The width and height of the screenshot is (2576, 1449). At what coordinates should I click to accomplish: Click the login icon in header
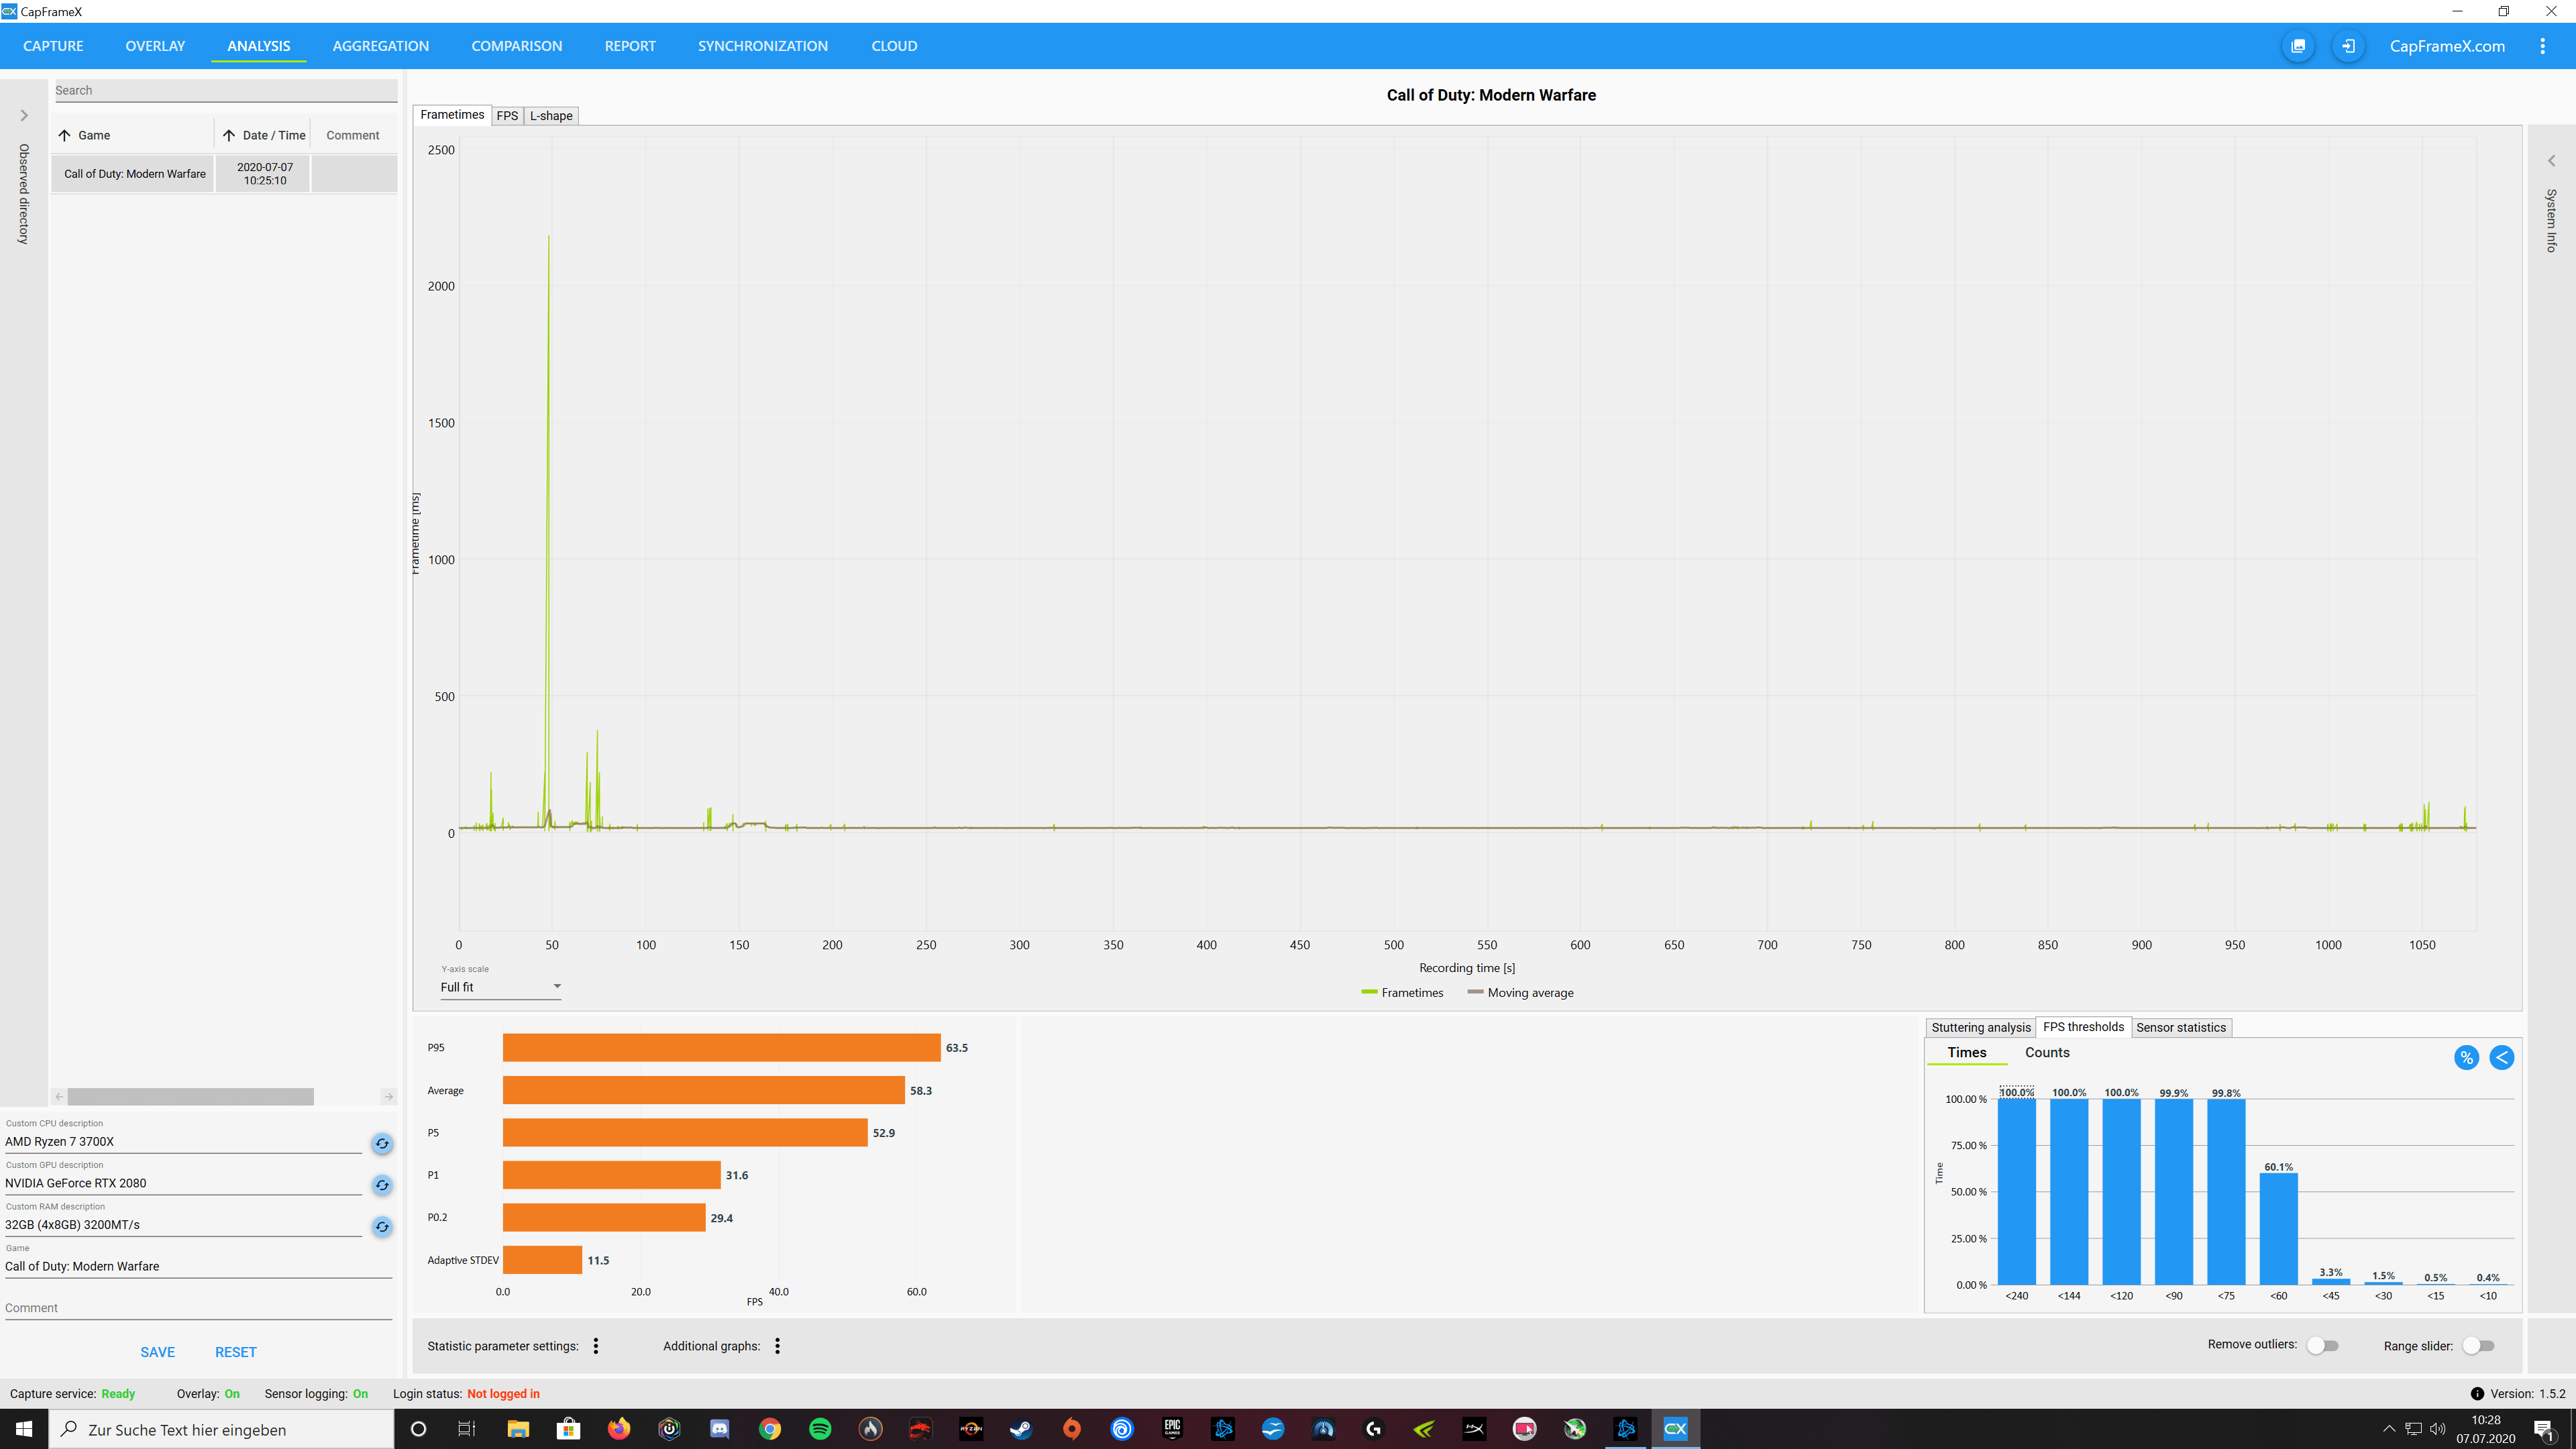[x=2348, y=46]
